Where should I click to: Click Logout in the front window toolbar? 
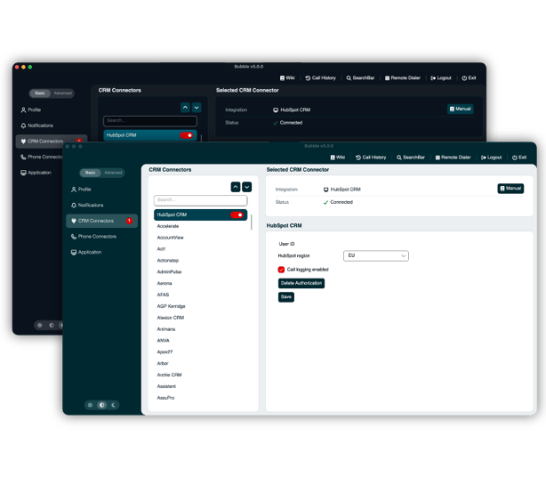[491, 158]
